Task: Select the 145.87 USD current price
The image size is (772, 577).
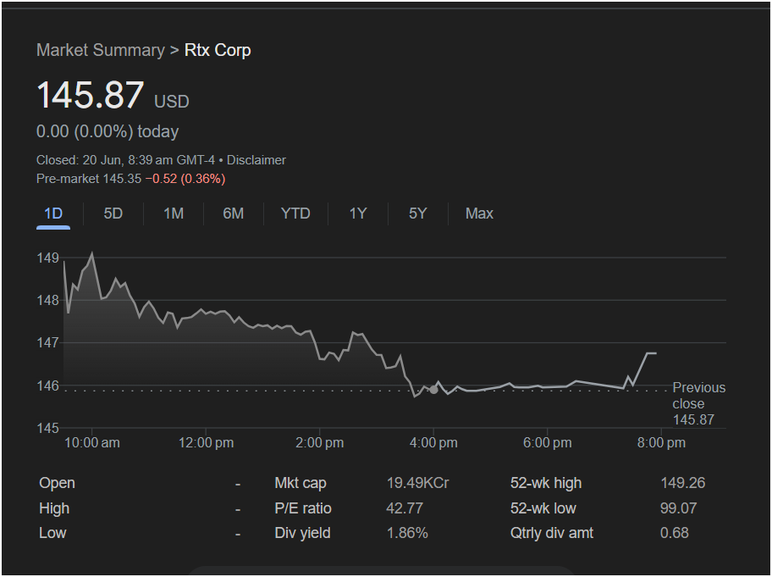Action: (x=113, y=95)
